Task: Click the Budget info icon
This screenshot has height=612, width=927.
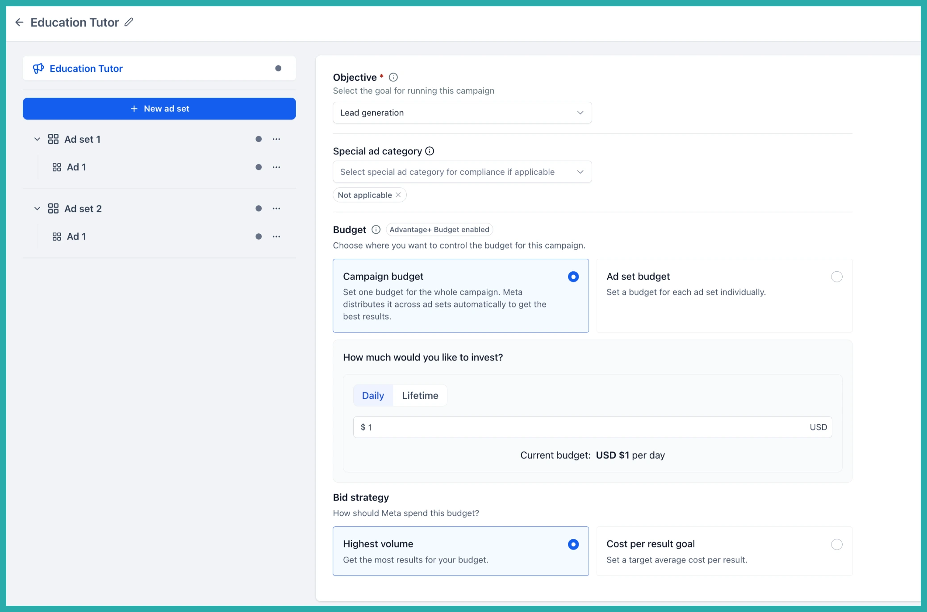Action: click(x=376, y=229)
